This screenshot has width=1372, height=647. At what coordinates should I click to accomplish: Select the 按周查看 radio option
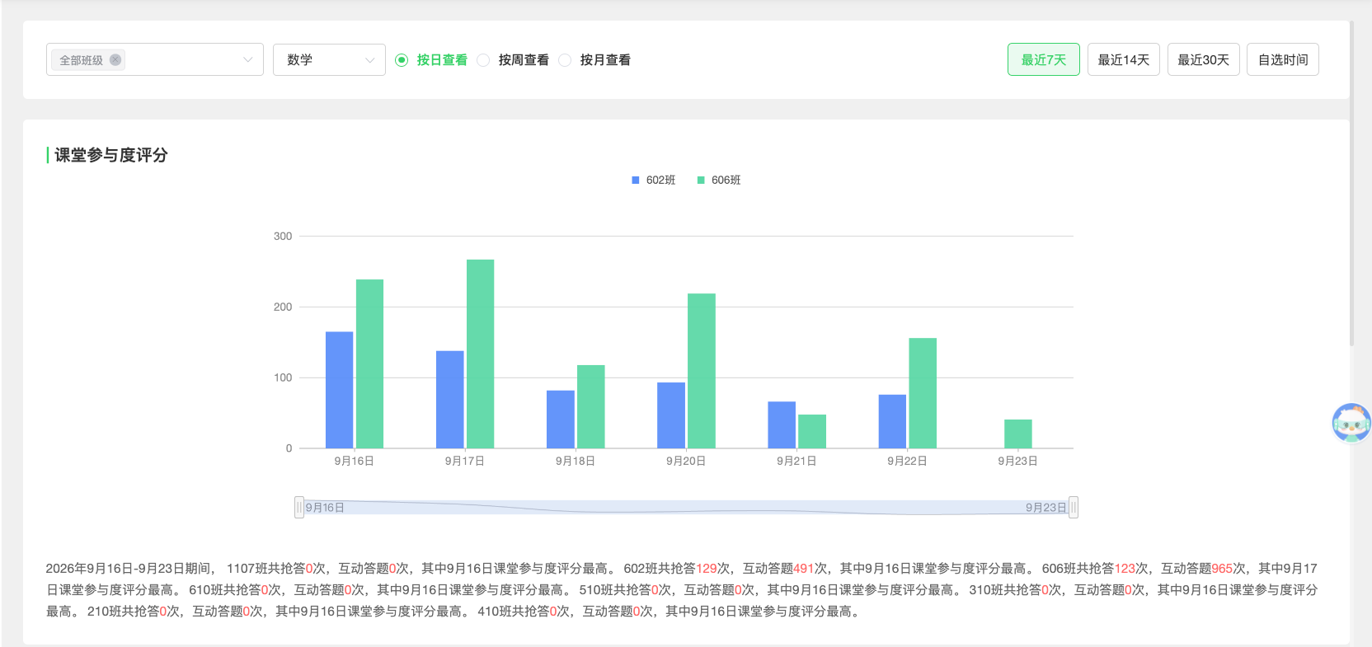(x=513, y=60)
